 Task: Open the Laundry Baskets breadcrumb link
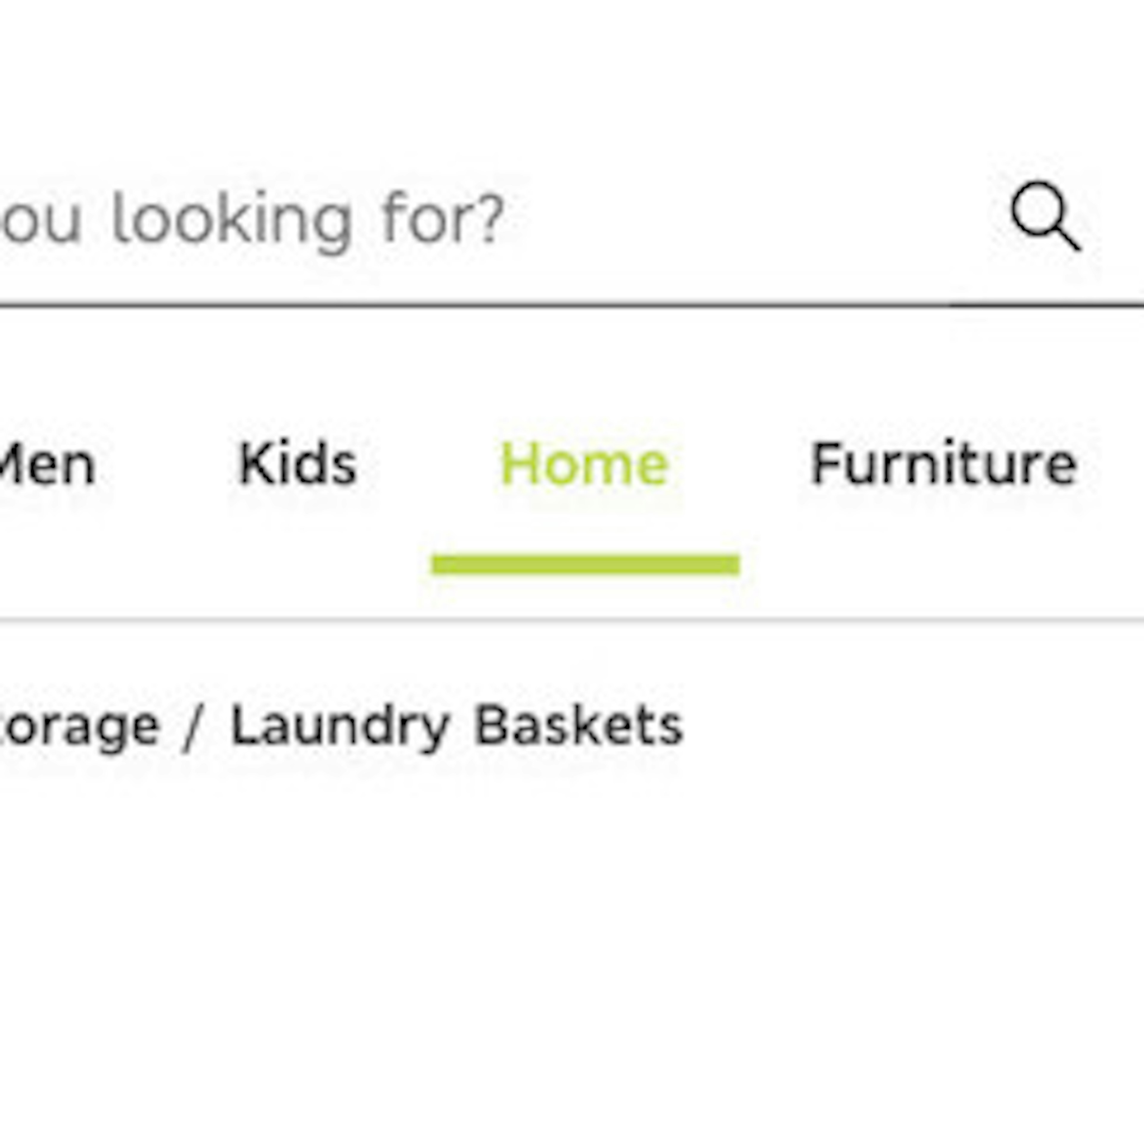(457, 725)
